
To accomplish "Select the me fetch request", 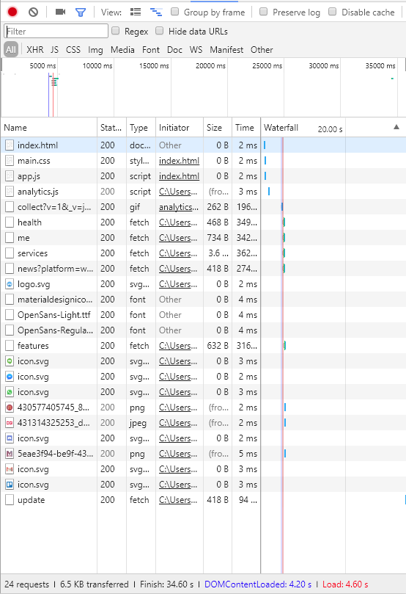I will [203, 237].
